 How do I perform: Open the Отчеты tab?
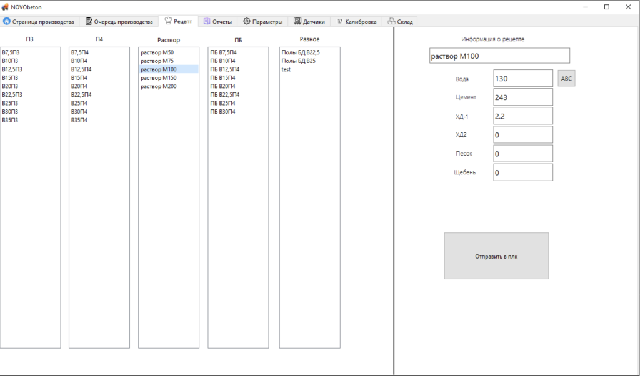tap(222, 22)
